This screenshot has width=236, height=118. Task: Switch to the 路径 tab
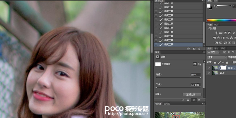pyautogui.click(x=223, y=48)
